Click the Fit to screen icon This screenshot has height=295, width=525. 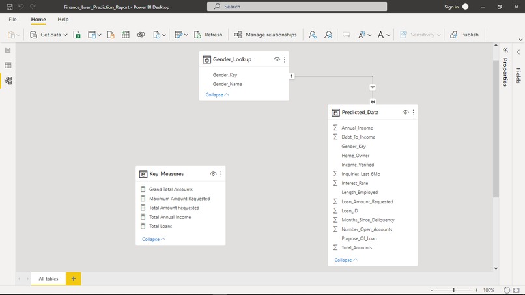[x=517, y=290]
